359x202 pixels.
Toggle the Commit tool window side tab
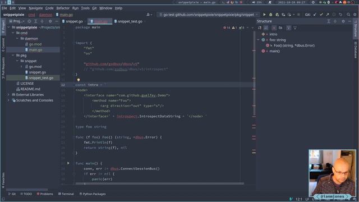click(3, 45)
